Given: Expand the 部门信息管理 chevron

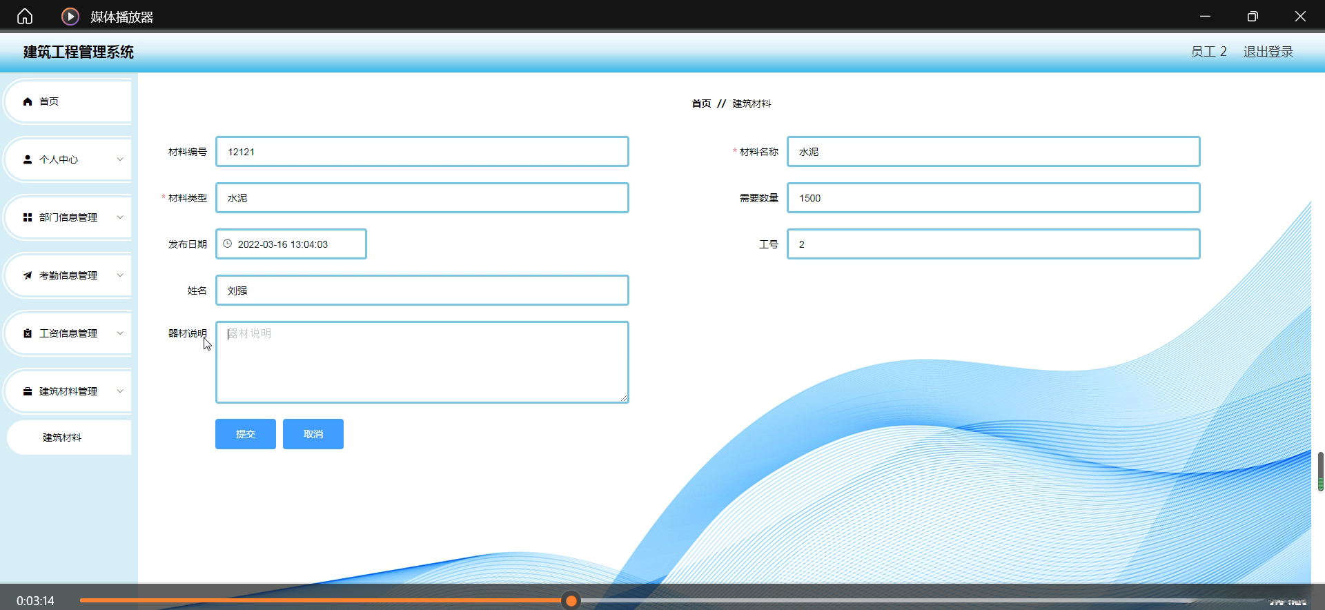Looking at the screenshot, I should pos(120,217).
